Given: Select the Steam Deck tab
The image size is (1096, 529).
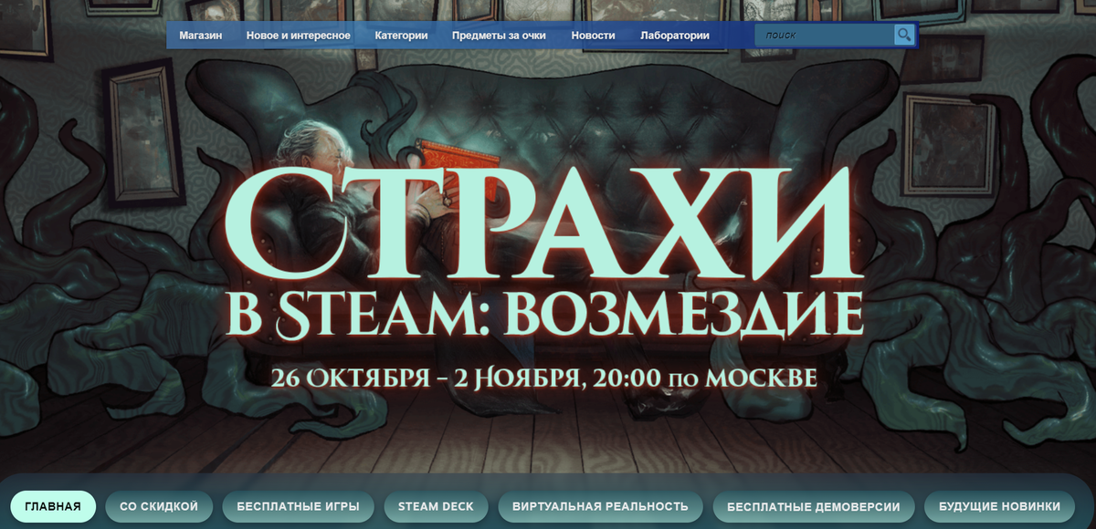Looking at the screenshot, I should click(x=436, y=506).
